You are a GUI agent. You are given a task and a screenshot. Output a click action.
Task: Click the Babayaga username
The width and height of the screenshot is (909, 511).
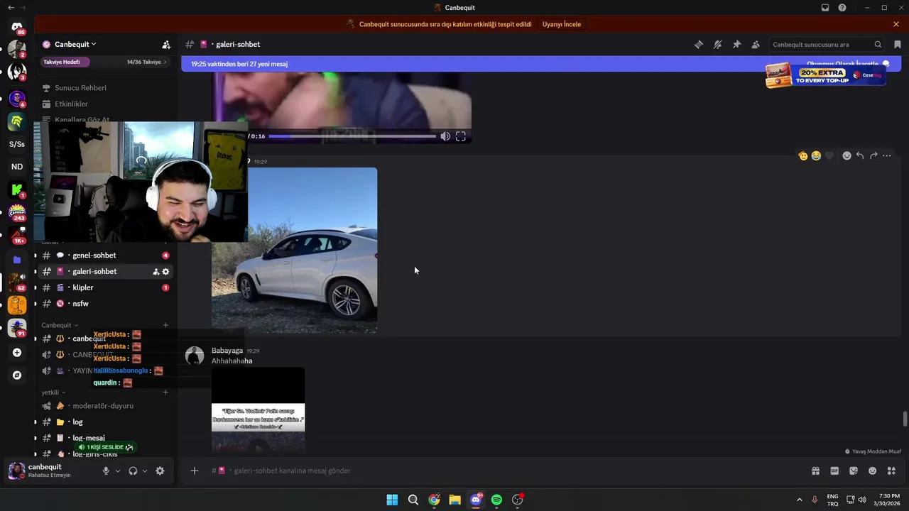pos(227,351)
